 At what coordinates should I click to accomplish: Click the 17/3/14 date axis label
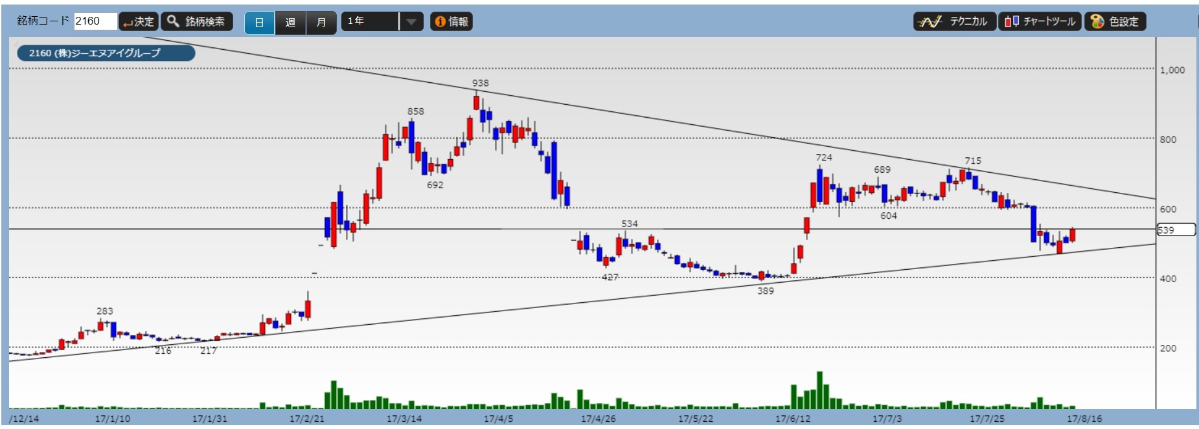(x=404, y=419)
